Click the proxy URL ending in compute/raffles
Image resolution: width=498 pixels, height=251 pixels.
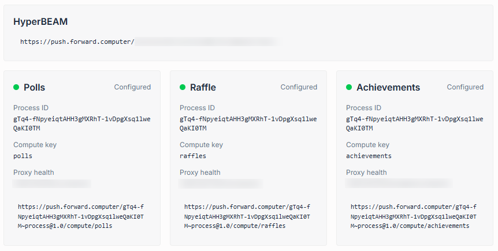click(x=247, y=216)
